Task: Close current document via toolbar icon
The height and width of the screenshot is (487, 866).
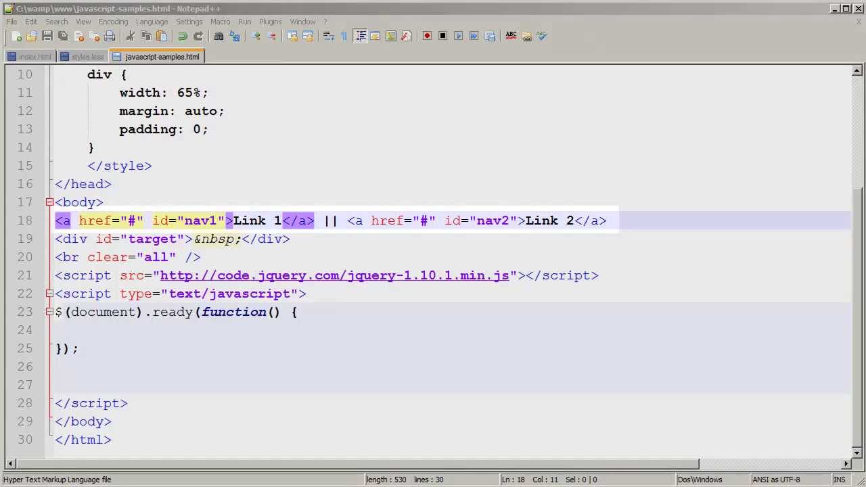Action: (78, 36)
